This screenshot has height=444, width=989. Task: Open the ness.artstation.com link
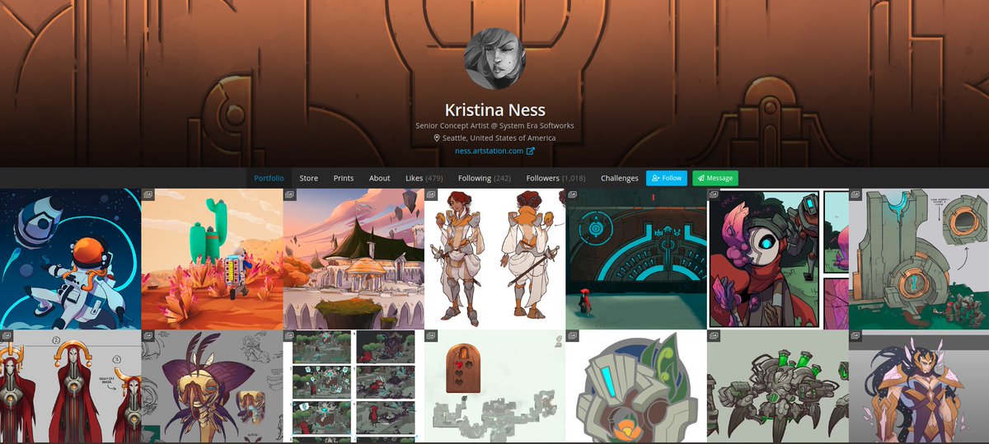[489, 151]
